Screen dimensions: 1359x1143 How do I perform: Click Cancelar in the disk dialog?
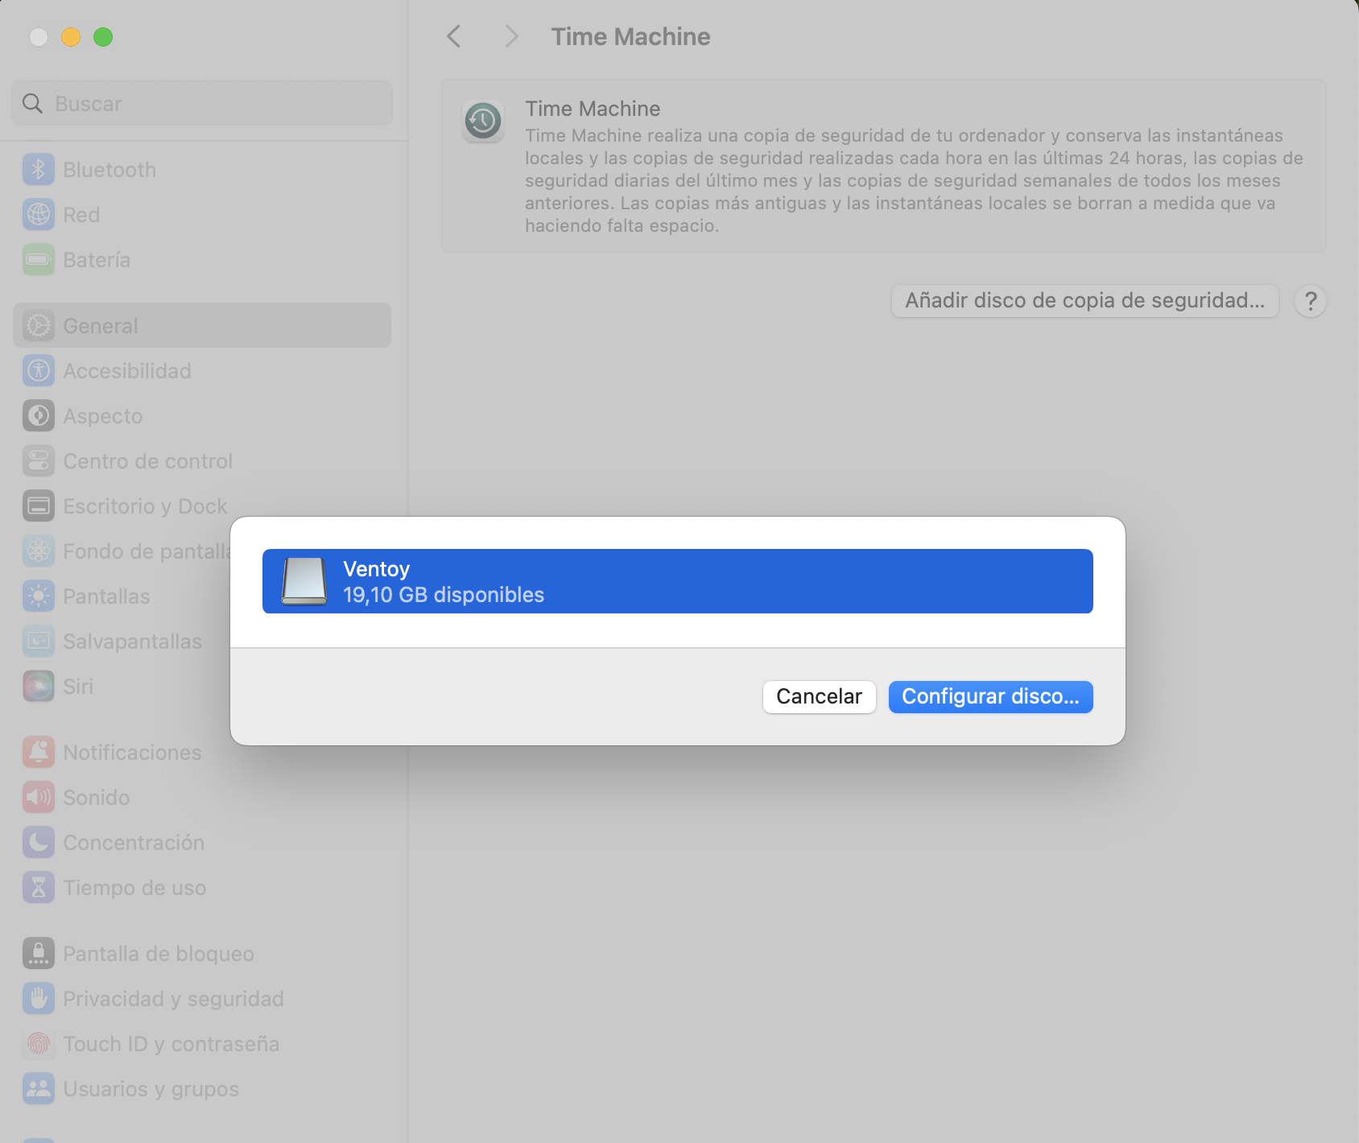tap(819, 697)
